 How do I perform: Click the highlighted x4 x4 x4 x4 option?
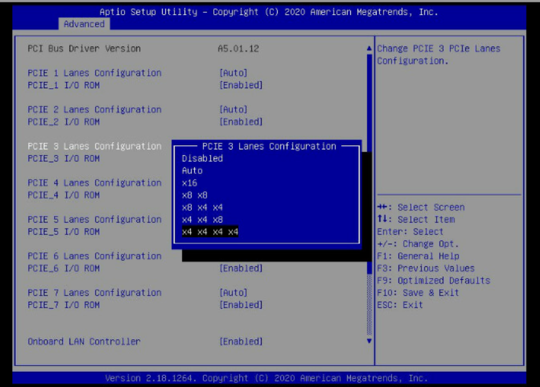(210, 232)
